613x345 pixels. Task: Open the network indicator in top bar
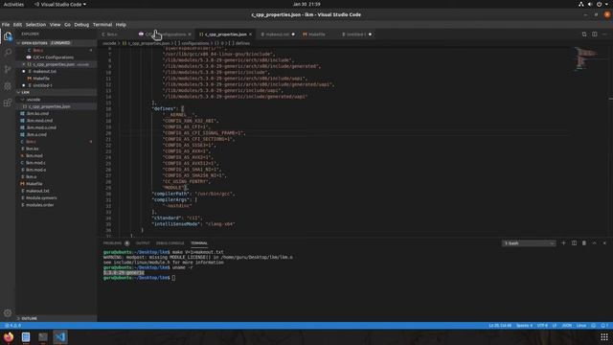point(581,4)
